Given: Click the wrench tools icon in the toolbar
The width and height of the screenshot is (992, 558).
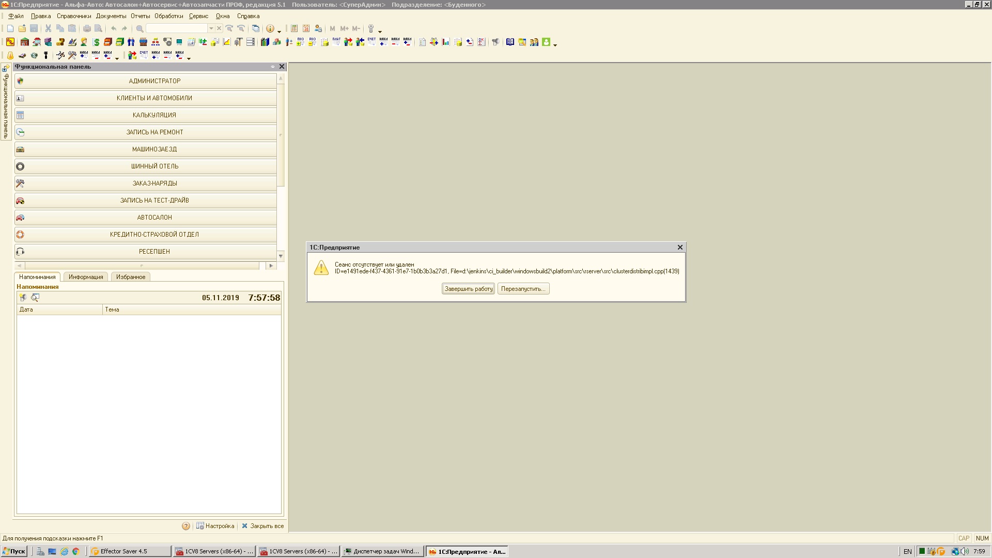Looking at the screenshot, I should click(x=370, y=28).
